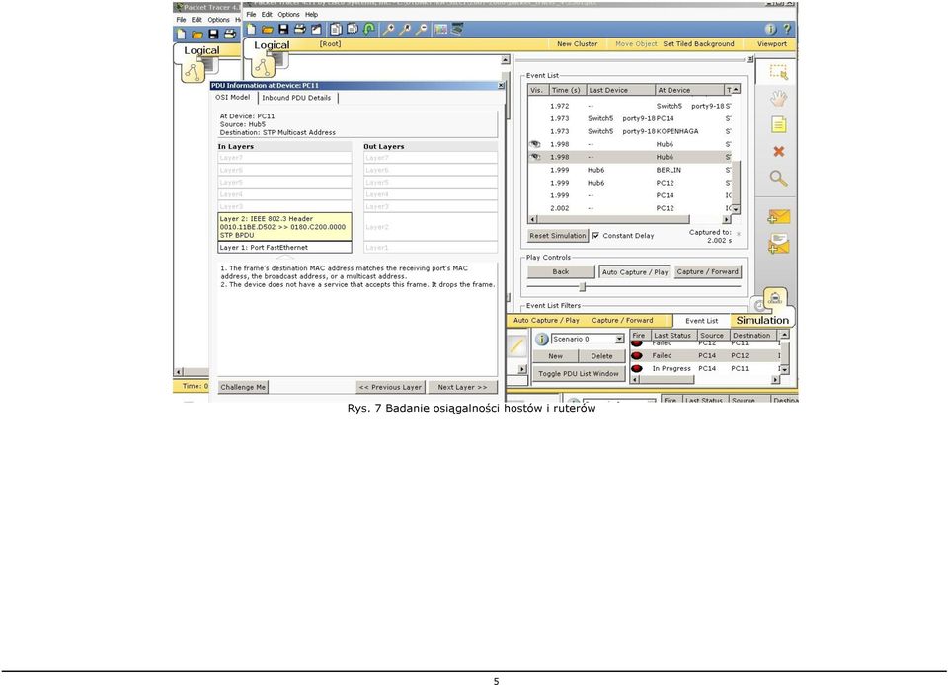Click right arrow of Event List horizontal scrollbar
This screenshot has height=685, width=948.
click(727, 220)
